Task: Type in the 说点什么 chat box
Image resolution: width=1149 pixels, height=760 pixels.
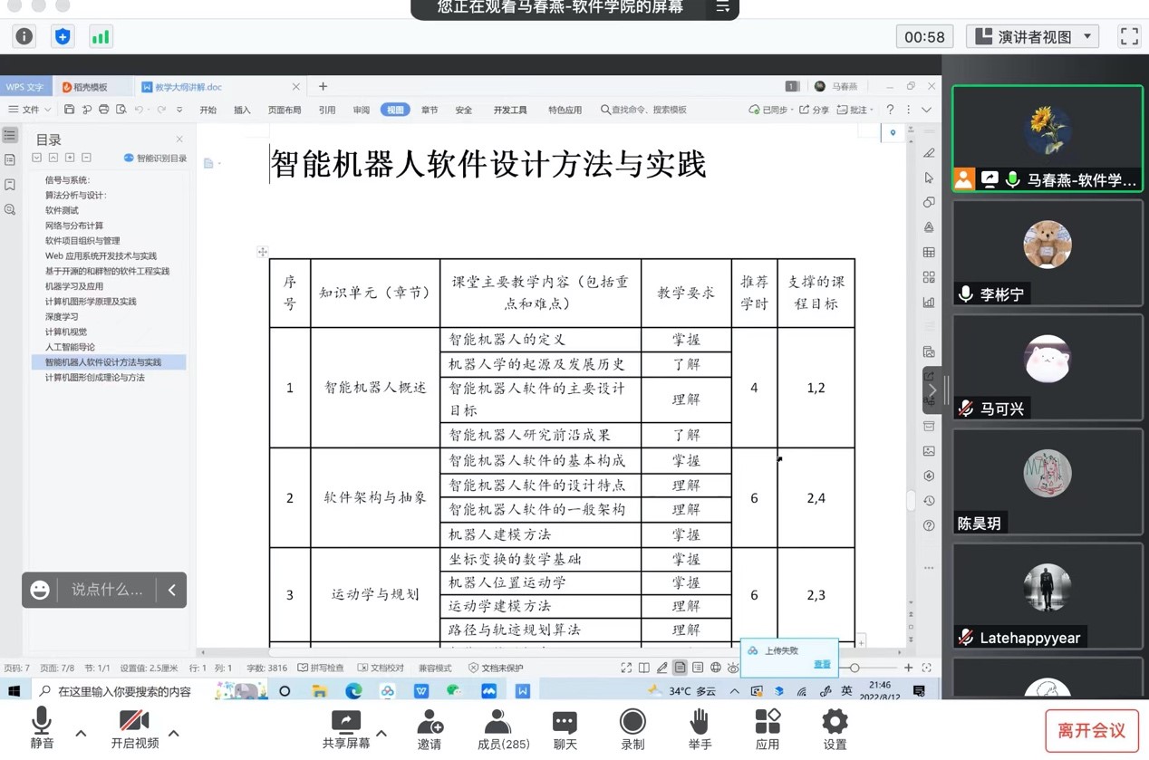Action: click(106, 590)
